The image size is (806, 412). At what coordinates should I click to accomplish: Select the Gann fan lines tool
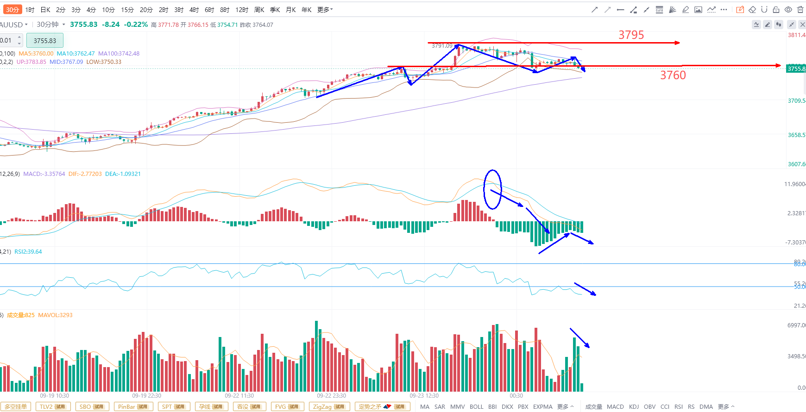(672, 10)
